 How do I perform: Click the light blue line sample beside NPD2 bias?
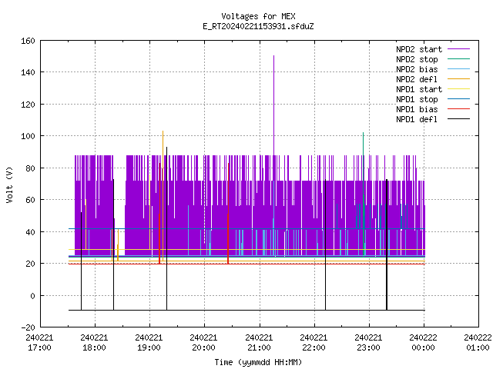[x=458, y=68]
